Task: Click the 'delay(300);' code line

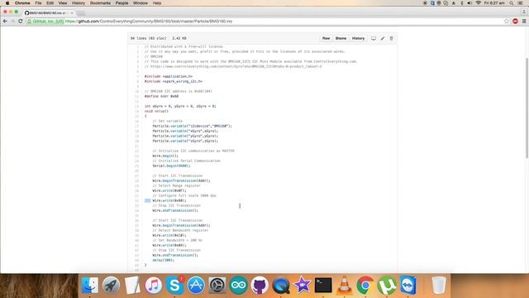Action: pyautogui.click(x=164, y=260)
